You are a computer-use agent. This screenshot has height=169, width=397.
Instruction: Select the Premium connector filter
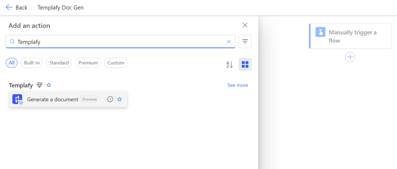[88, 63]
